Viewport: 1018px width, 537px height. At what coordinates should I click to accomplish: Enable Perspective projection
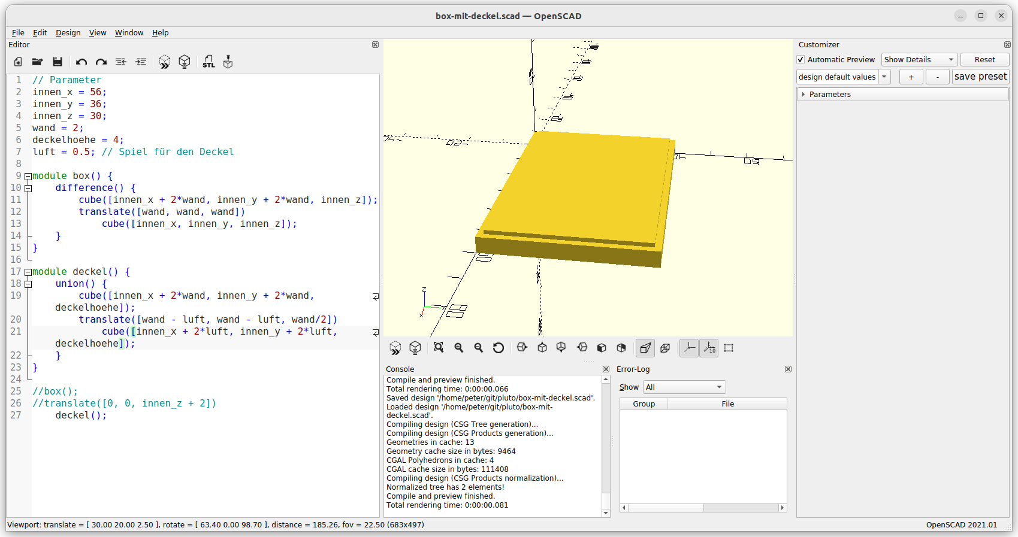pyautogui.click(x=645, y=348)
